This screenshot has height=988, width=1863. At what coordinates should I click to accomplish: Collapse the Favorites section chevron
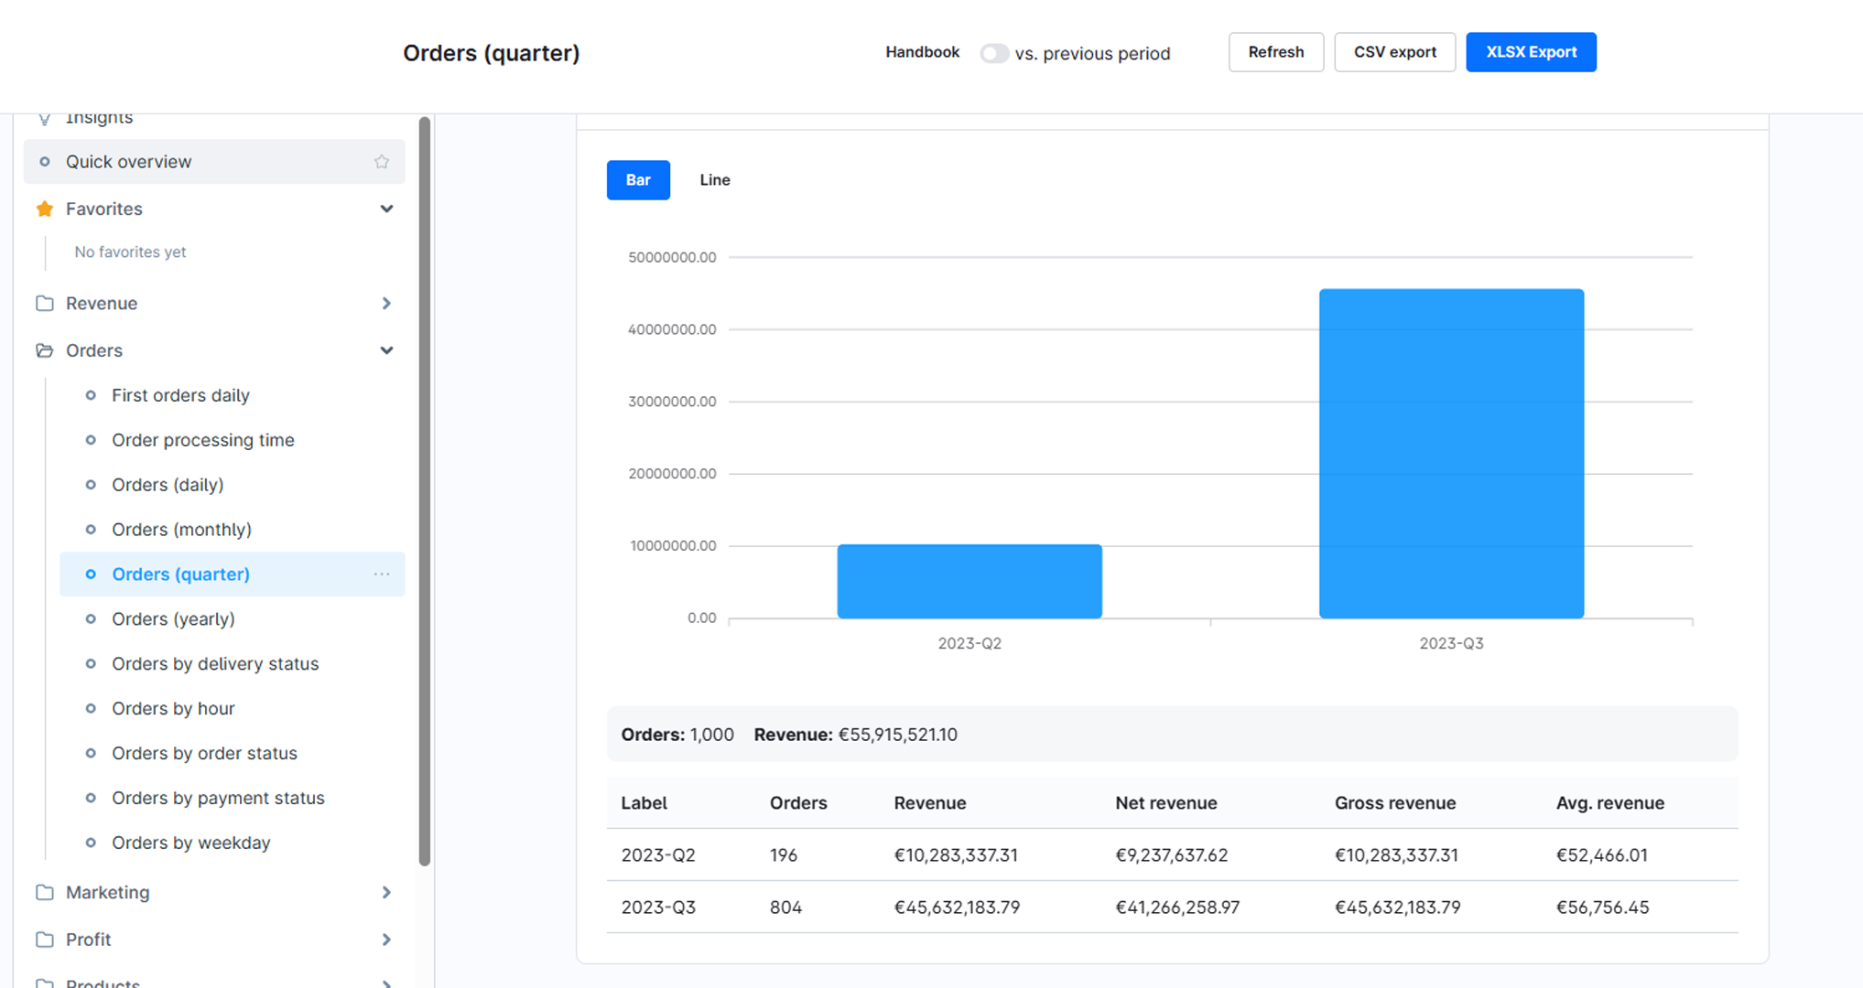click(x=386, y=209)
